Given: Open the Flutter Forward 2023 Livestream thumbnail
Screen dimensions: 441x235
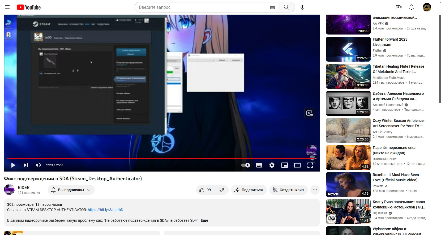Looking at the screenshot, I should 348,49.
